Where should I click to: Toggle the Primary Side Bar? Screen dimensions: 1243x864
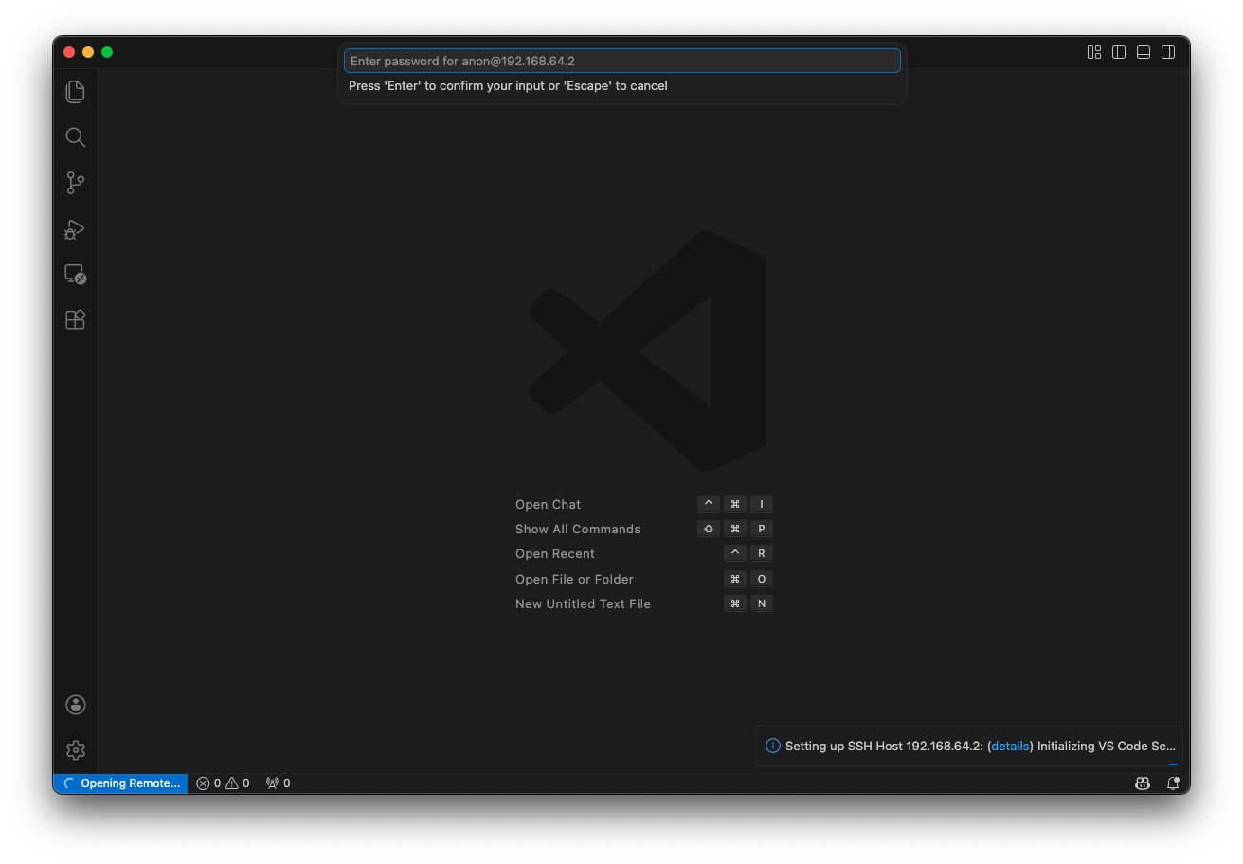(x=1119, y=52)
